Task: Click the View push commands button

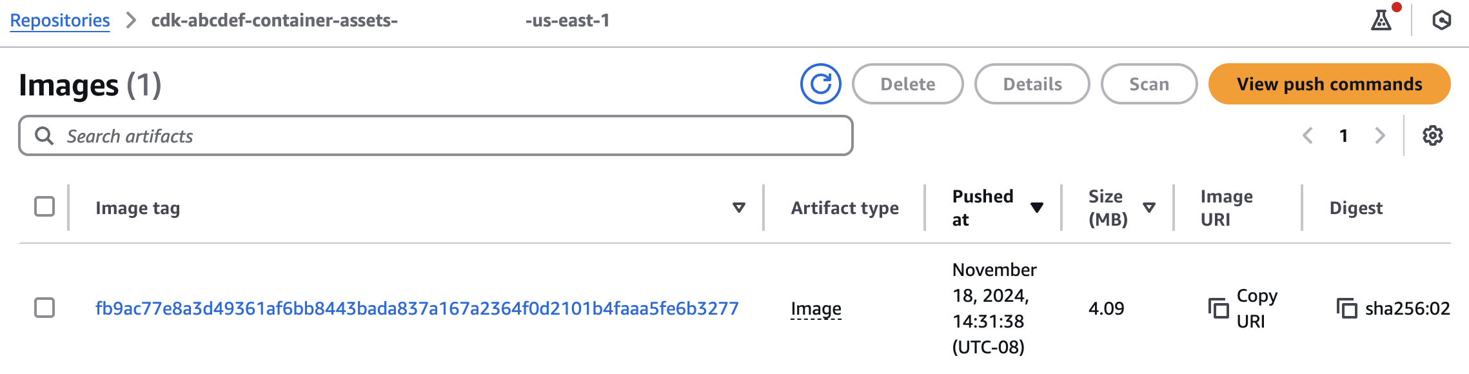Action: 1328,83
